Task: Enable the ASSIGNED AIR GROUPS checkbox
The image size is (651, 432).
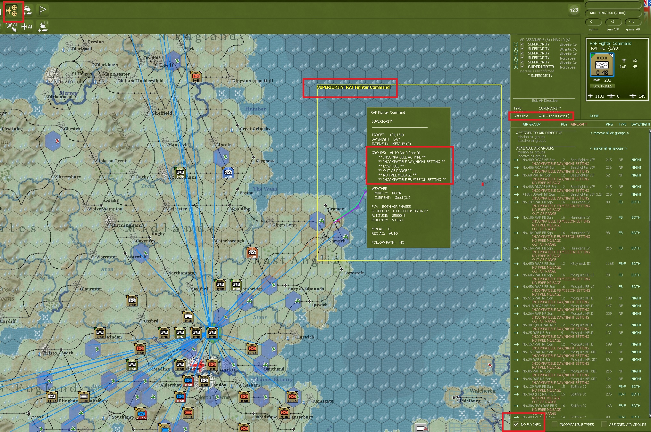Action: [604, 424]
